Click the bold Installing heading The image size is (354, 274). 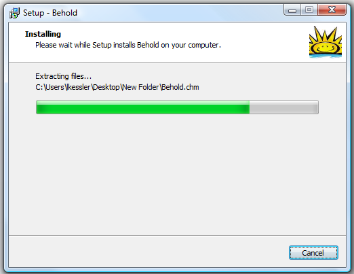pyautogui.click(x=43, y=34)
